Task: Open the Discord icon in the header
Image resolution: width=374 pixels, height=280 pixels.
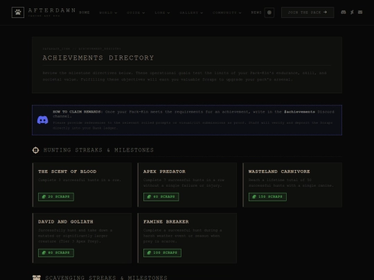Action: pos(344,12)
